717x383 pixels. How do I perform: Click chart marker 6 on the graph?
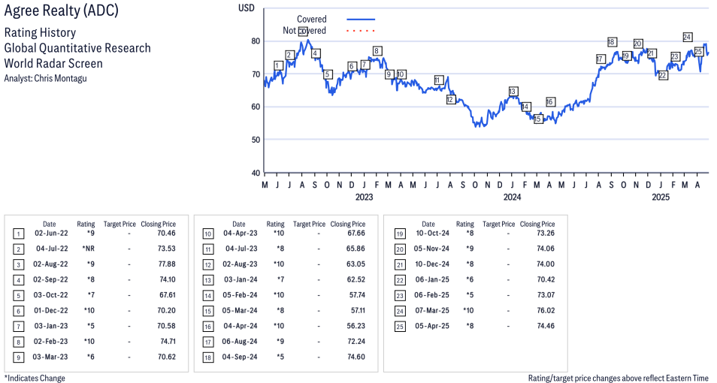352,66
